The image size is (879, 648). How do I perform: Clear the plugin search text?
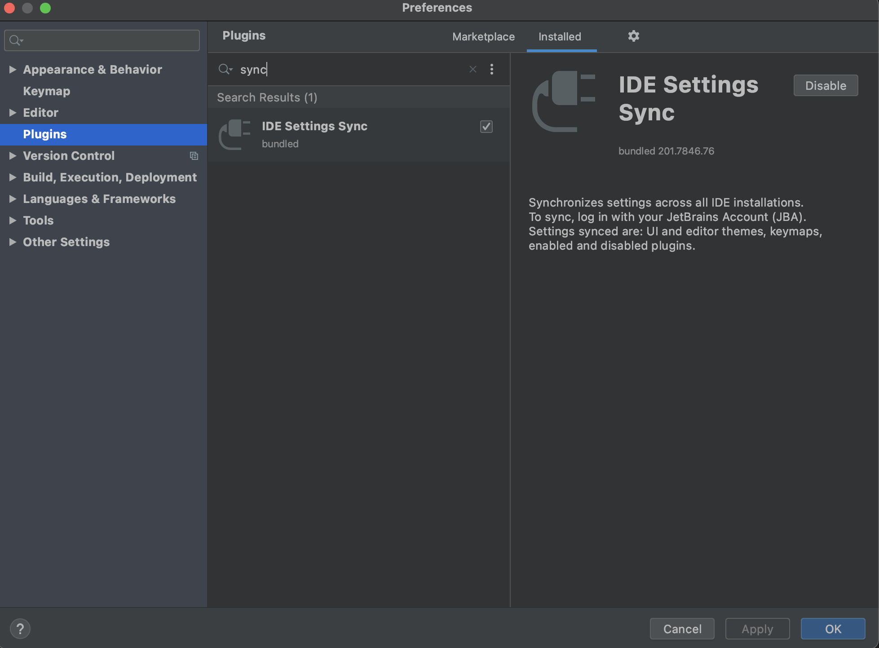(x=473, y=69)
